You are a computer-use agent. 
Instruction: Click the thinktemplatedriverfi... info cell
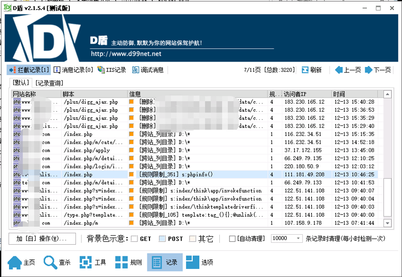pyautogui.click(x=201, y=207)
